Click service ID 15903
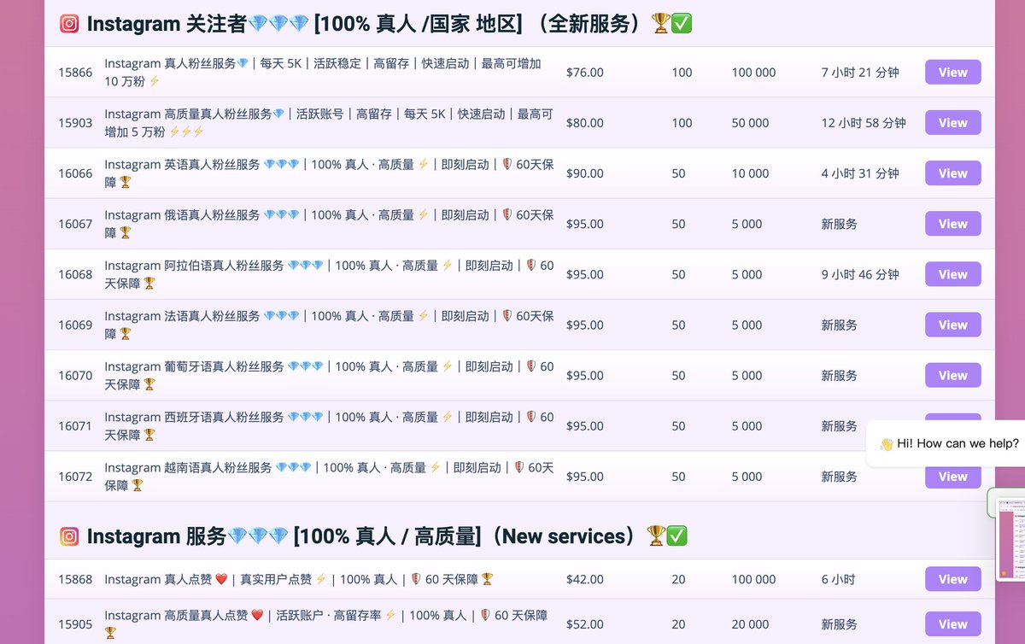The image size is (1025, 644). tap(75, 123)
